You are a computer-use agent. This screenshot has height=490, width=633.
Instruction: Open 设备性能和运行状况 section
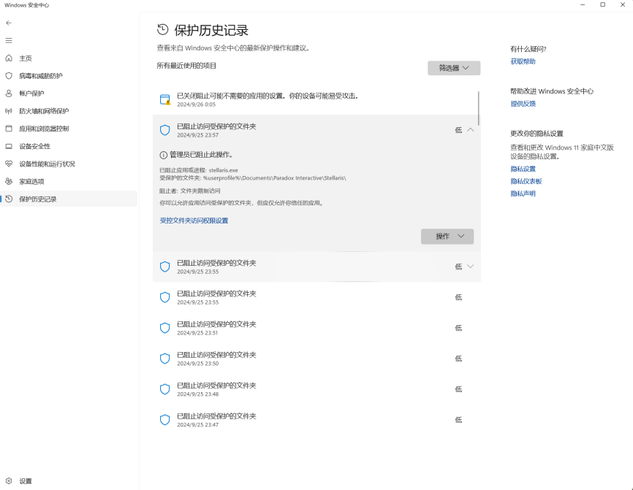tap(69, 164)
